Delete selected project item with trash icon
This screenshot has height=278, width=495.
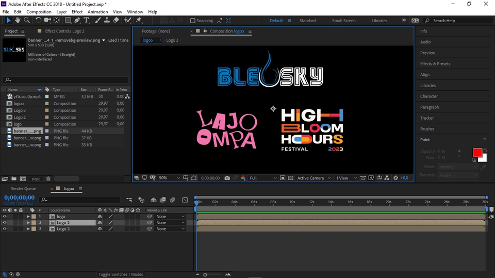pyautogui.click(x=48, y=179)
